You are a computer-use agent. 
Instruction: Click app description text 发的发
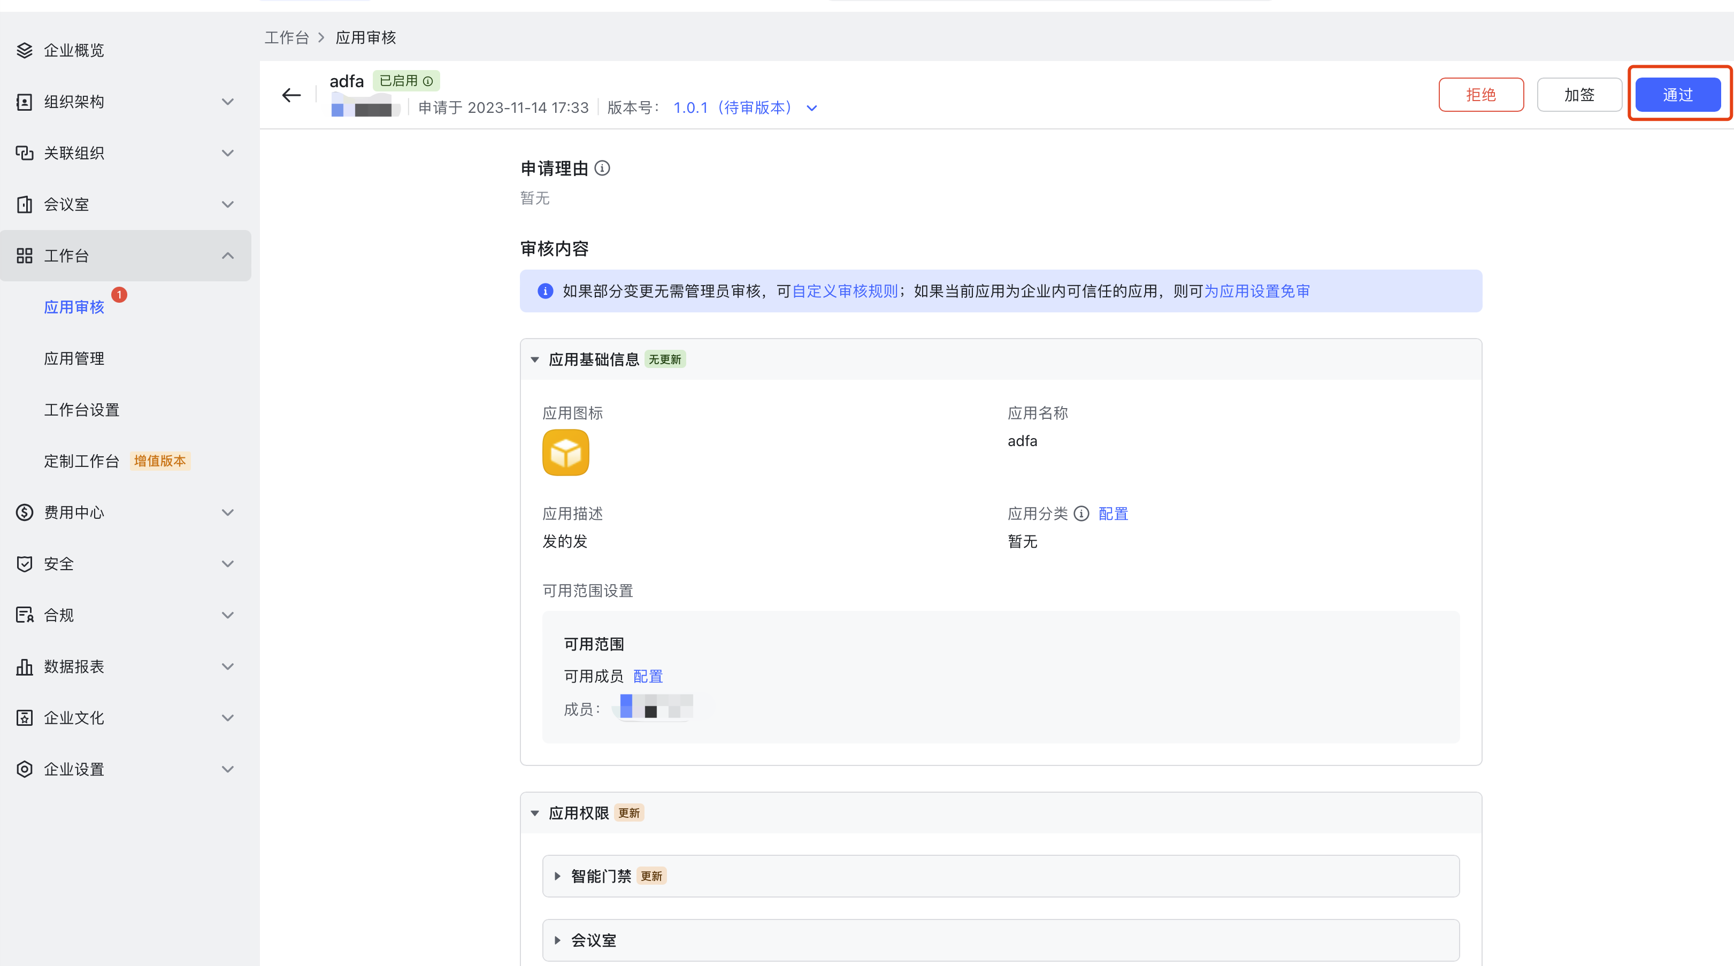565,541
